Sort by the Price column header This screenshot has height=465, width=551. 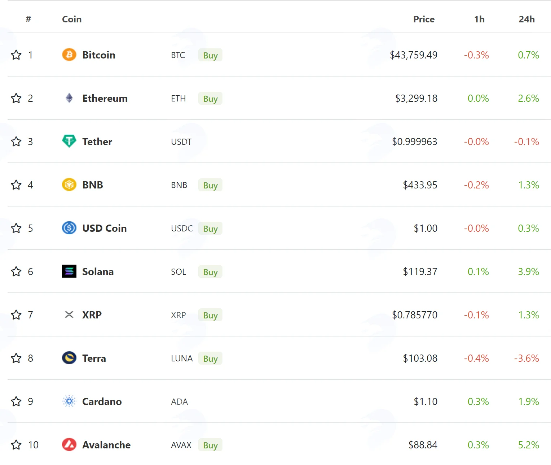point(424,19)
